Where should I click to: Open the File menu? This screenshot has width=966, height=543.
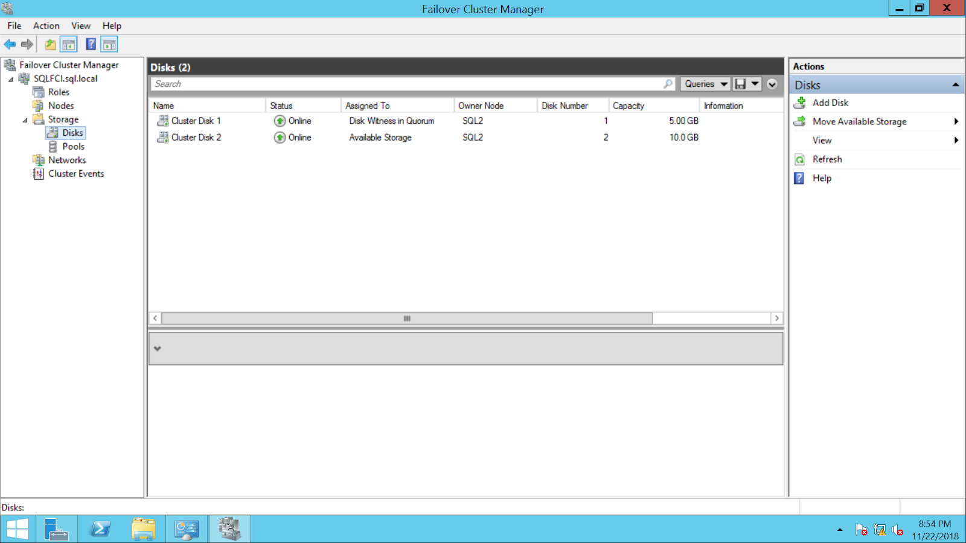coord(14,26)
